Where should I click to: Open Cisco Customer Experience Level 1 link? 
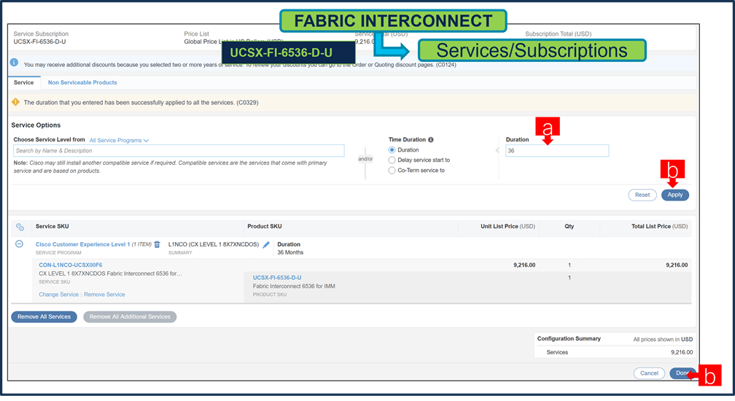(83, 244)
